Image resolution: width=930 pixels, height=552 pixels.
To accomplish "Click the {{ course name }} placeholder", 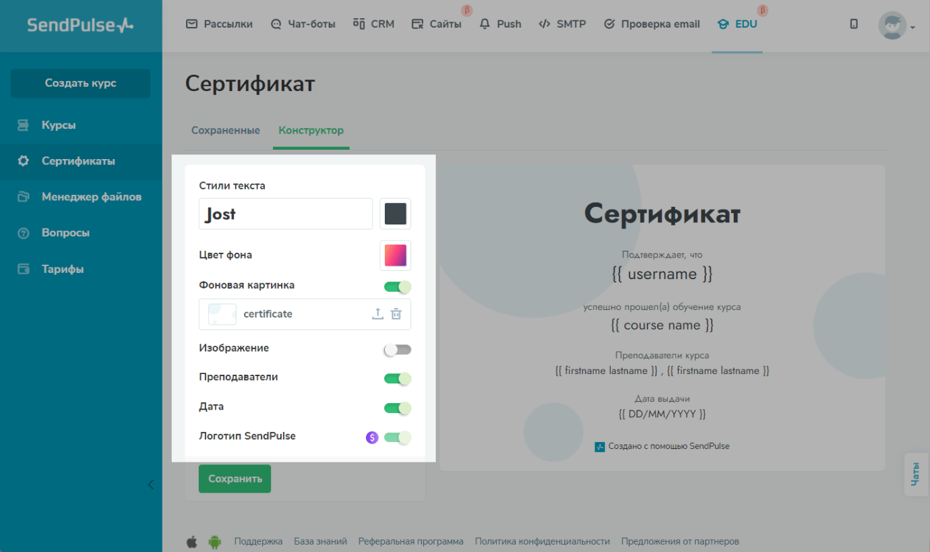I will [662, 325].
